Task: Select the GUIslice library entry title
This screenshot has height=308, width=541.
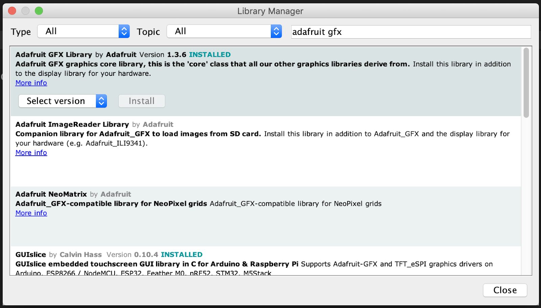Action: 31,255
